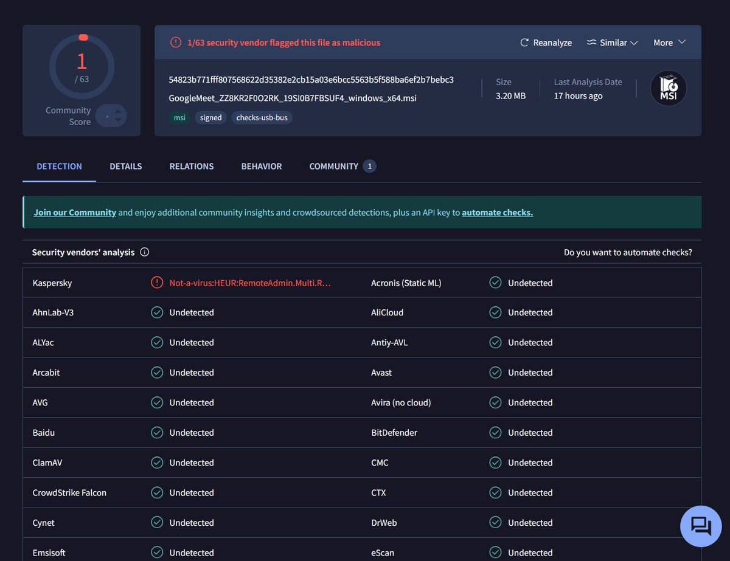Viewport: 730px width, 561px height.
Task: Expand the Similar dropdown menu
Action: 612,43
